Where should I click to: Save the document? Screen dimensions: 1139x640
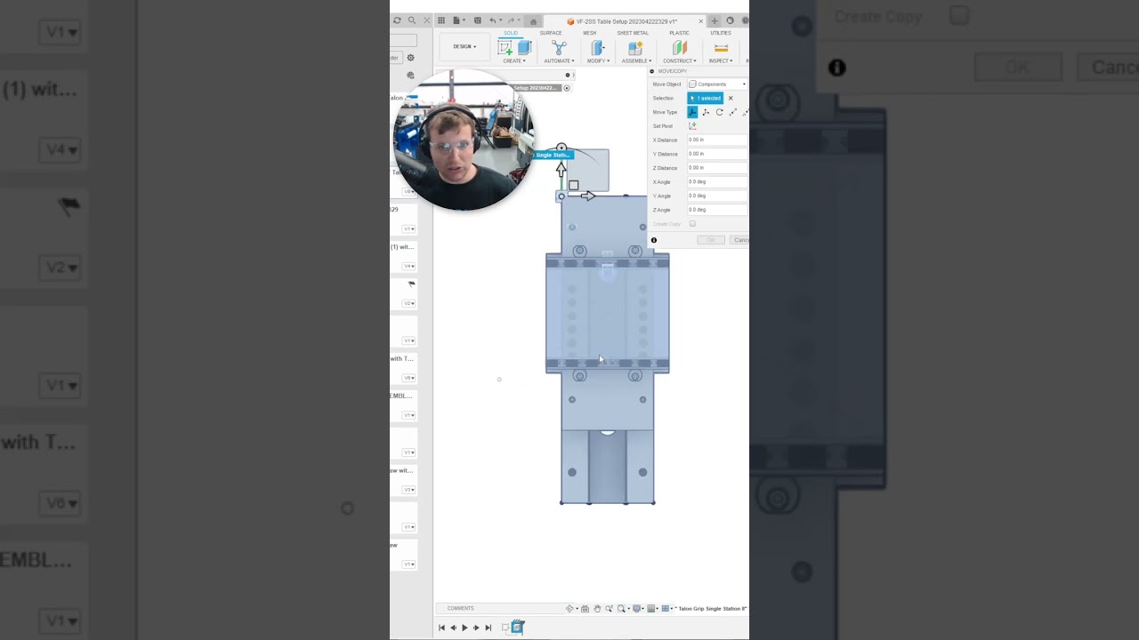(x=477, y=20)
